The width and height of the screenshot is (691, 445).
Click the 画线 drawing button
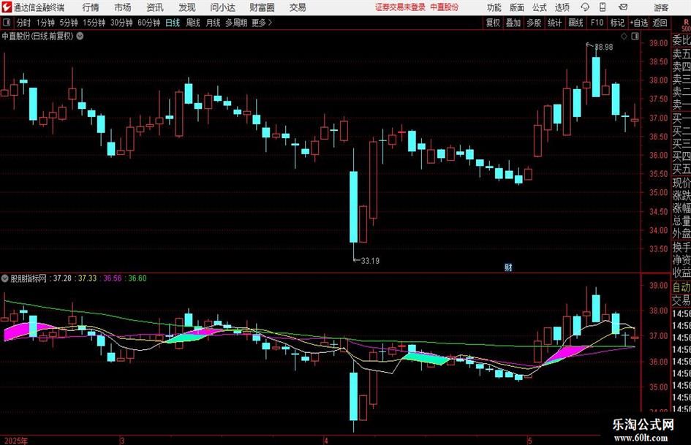575,23
